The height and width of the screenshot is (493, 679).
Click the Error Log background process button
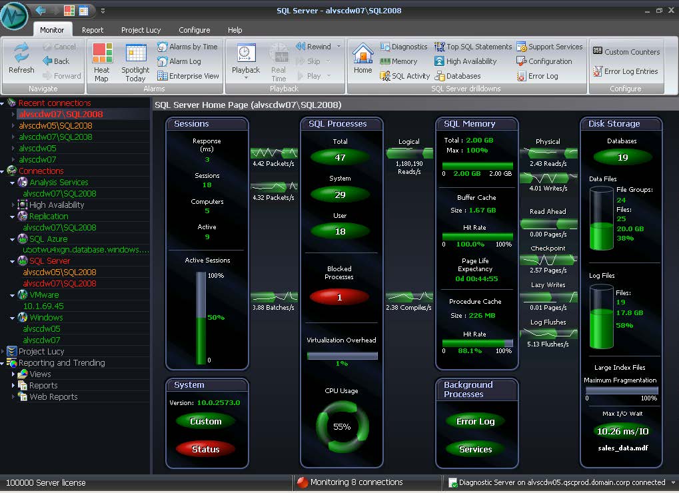point(476,421)
